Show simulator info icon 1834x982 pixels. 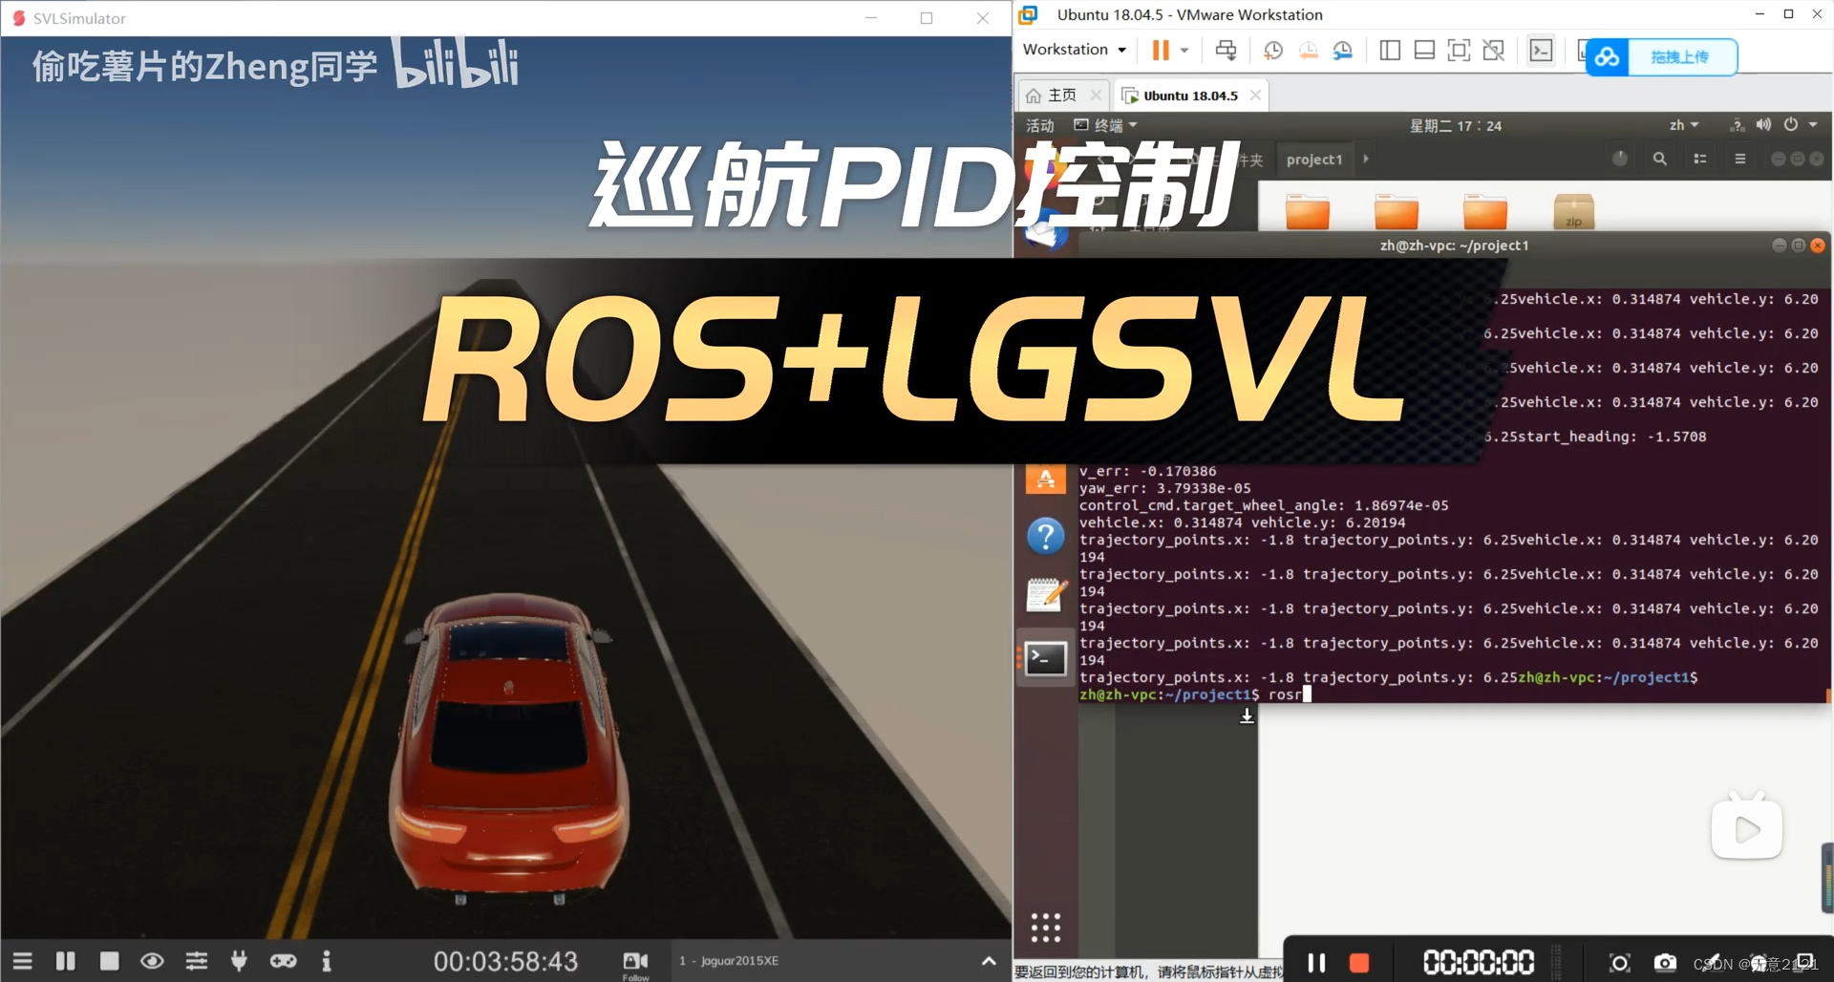(327, 961)
